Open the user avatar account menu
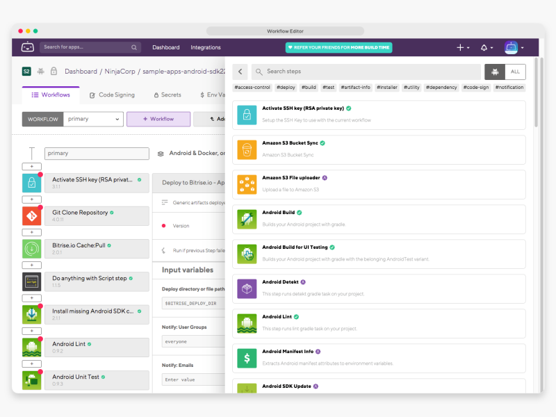The image size is (556, 417). (514, 47)
